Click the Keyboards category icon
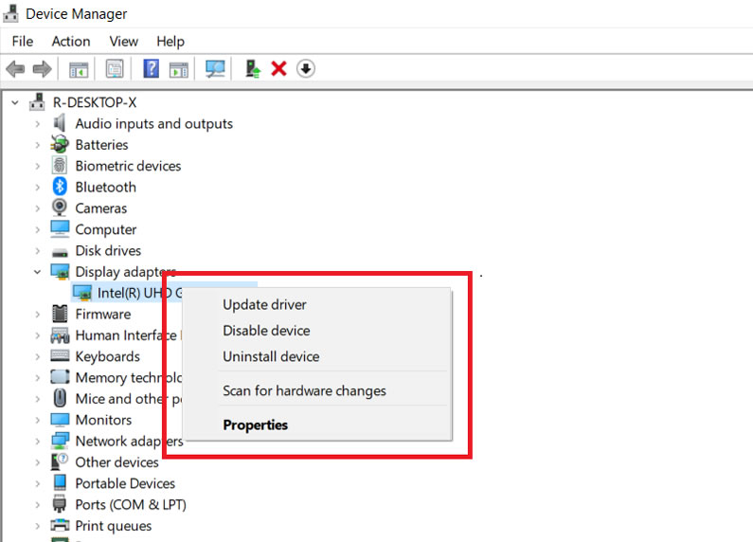Viewport: 753px width, 542px height. coord(60,355)
